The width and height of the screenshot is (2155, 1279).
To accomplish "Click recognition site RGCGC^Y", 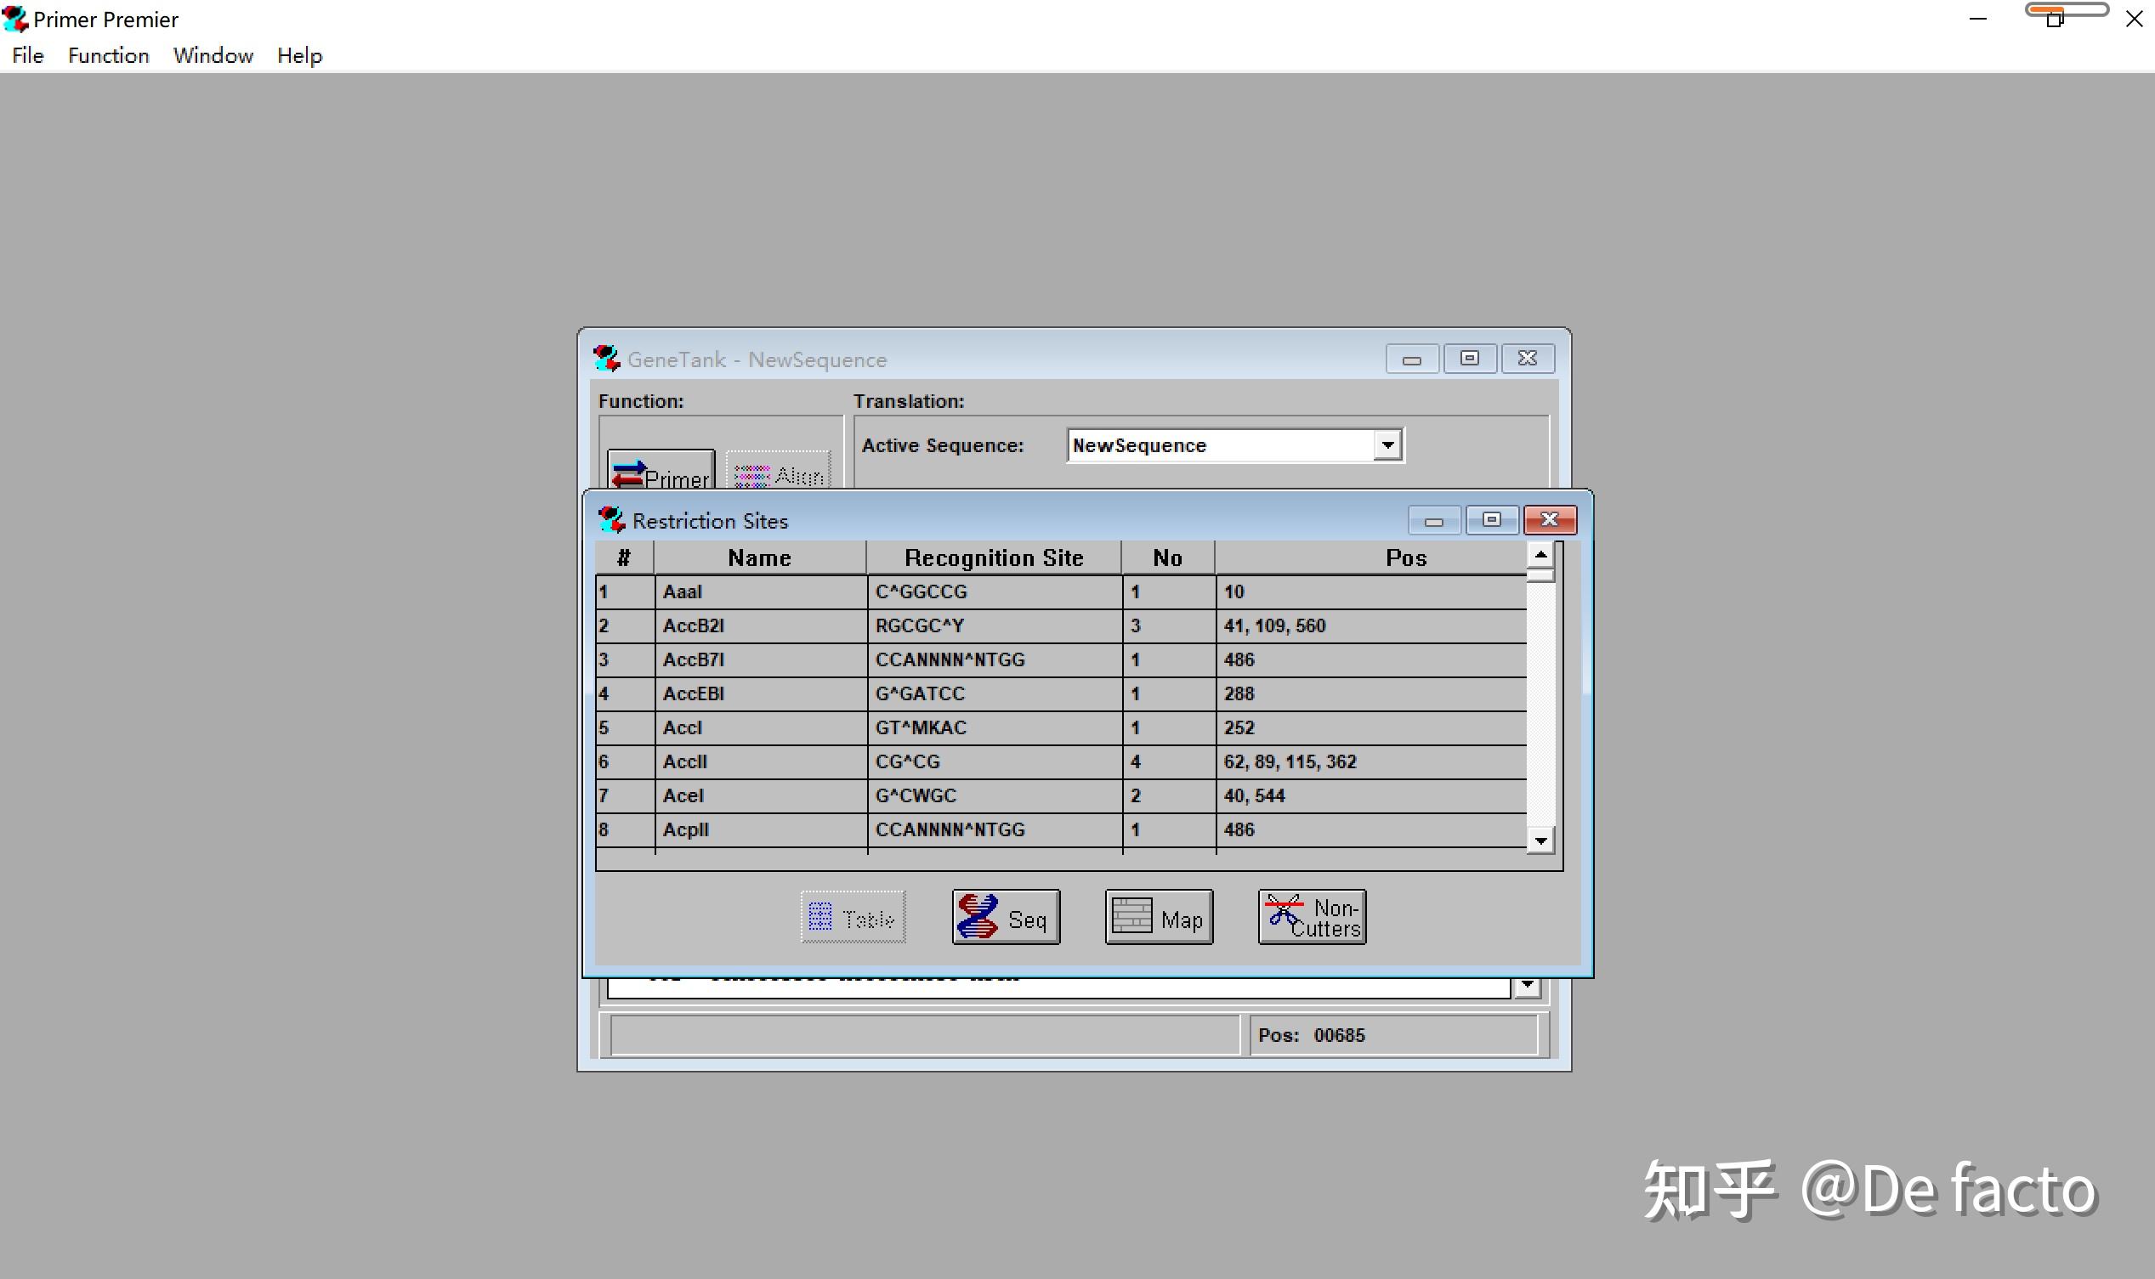I will (920, 625).
